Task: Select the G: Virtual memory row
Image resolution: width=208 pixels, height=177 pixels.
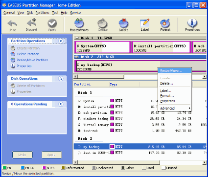Action: tap(140, 125)
